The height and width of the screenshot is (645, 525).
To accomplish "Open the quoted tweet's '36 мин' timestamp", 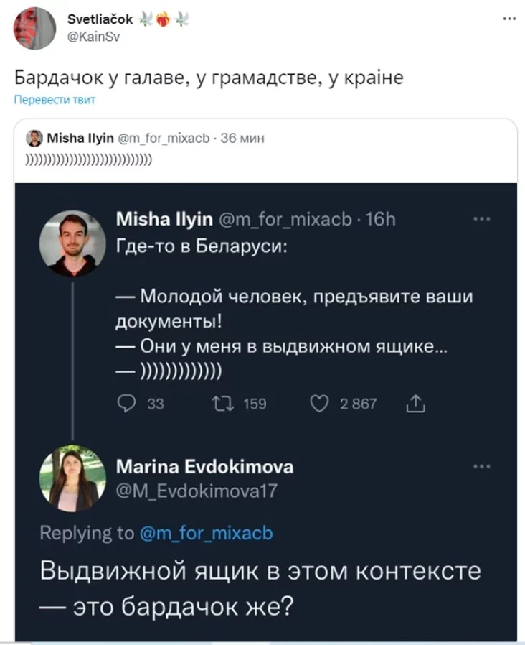I will (x=242, y=139).
